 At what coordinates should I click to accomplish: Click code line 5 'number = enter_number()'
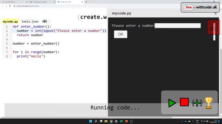coord(36,44)
